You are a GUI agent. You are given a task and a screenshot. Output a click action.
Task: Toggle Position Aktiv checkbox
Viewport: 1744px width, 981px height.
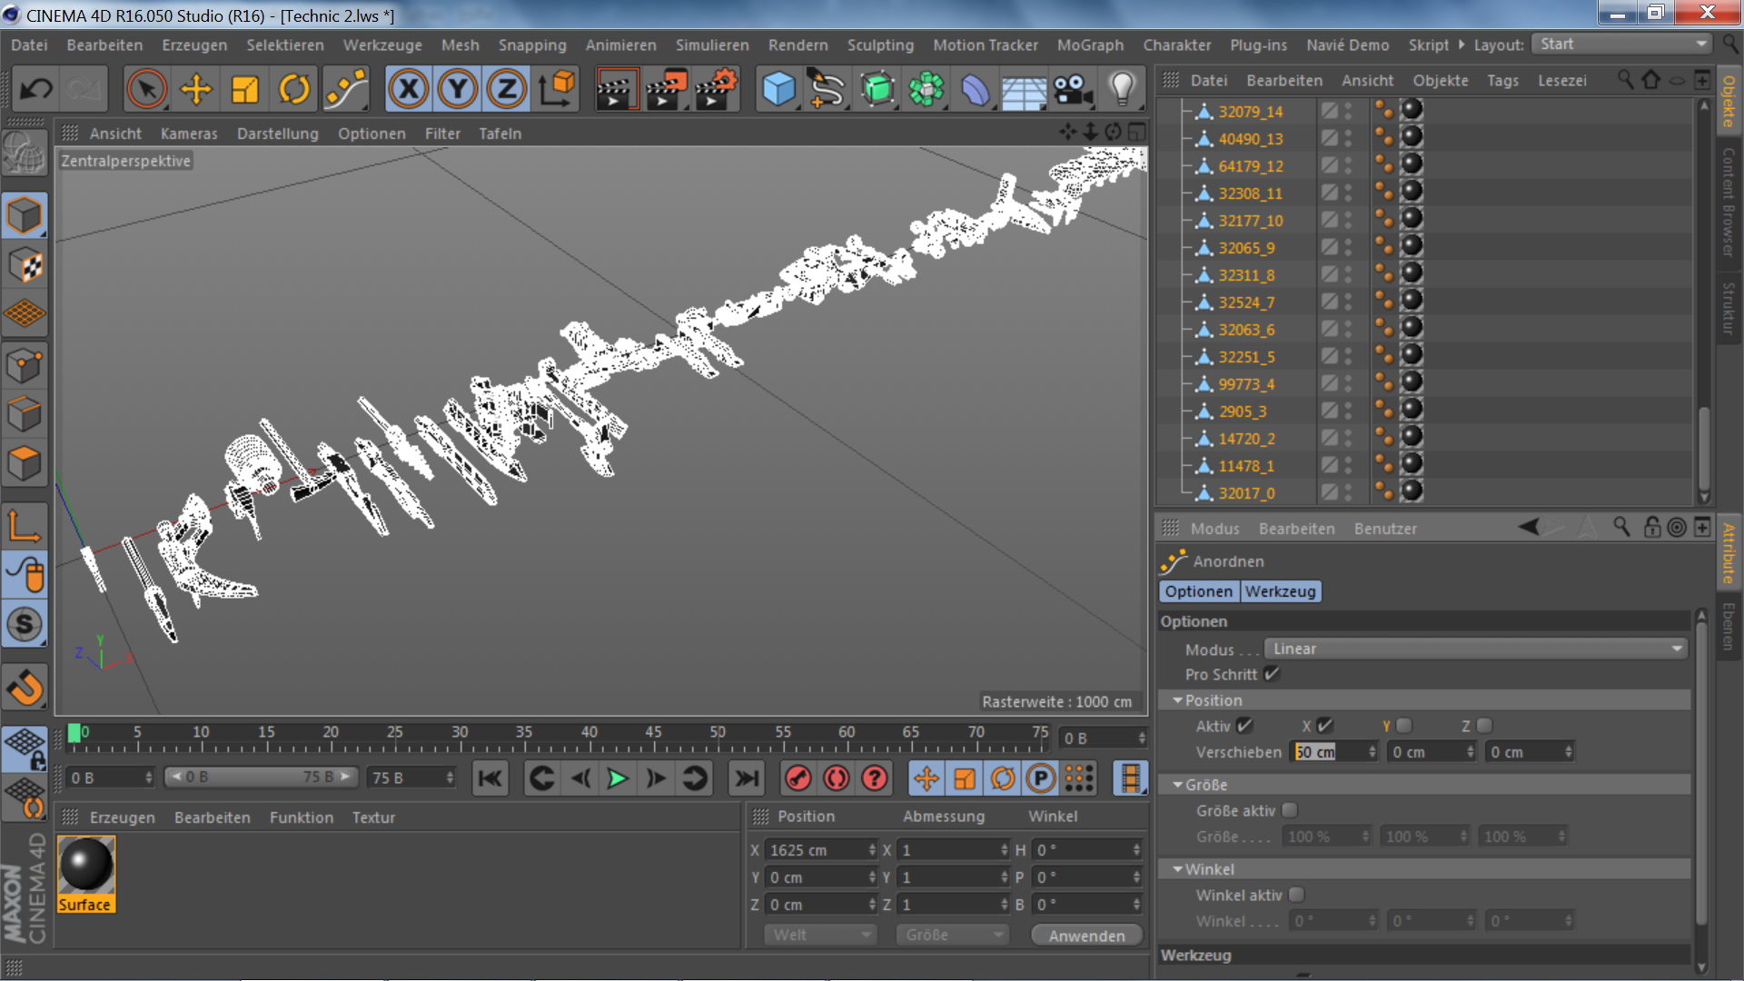click(1244, 726)
